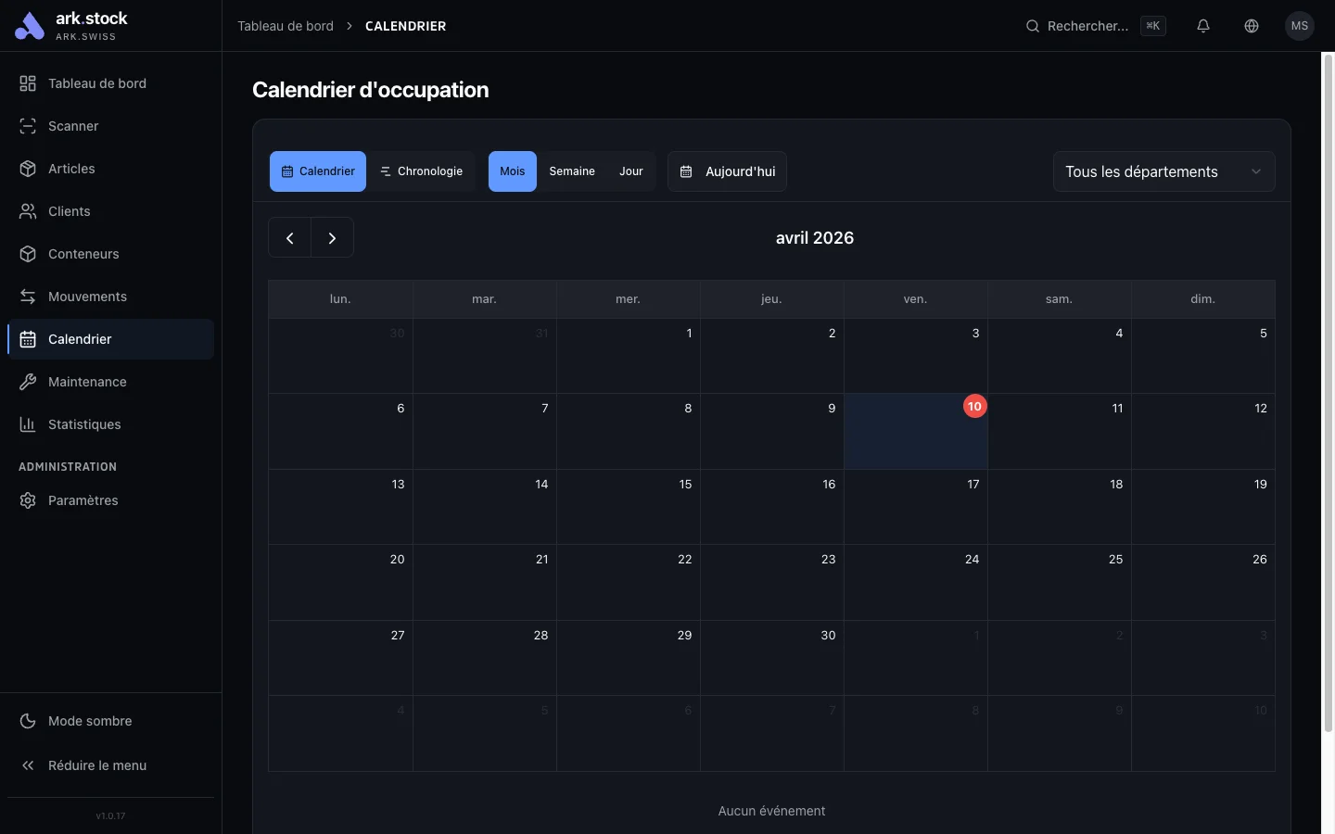Go to the previous month
Screen dimensions: 1335x834
coord(289,237)
